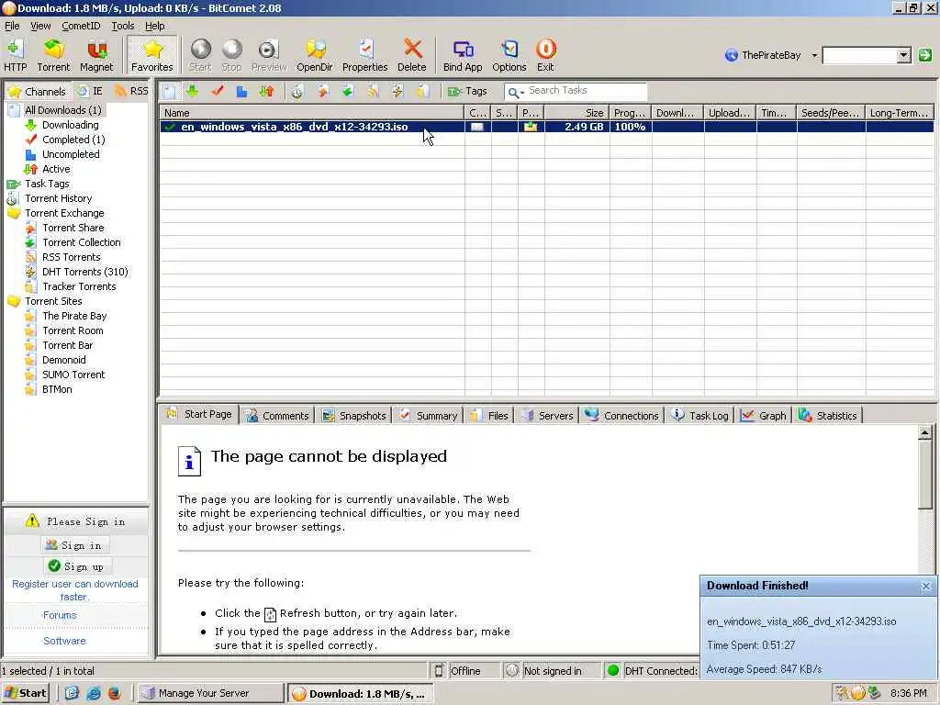Click the Windows Start button

(25, 693)
